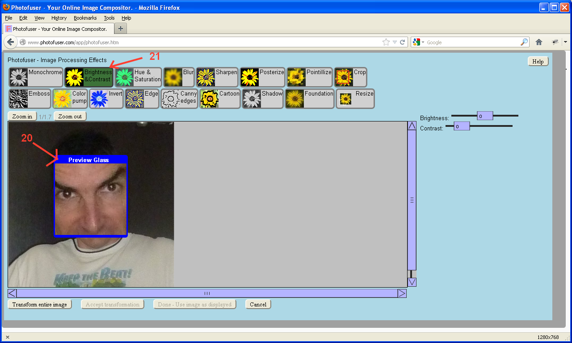The image size is (572, 343).
Task: Open the Resize tool
Action: [x=355, y=99]
